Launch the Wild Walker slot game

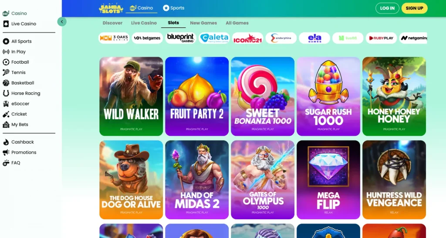tap(131, 96)
